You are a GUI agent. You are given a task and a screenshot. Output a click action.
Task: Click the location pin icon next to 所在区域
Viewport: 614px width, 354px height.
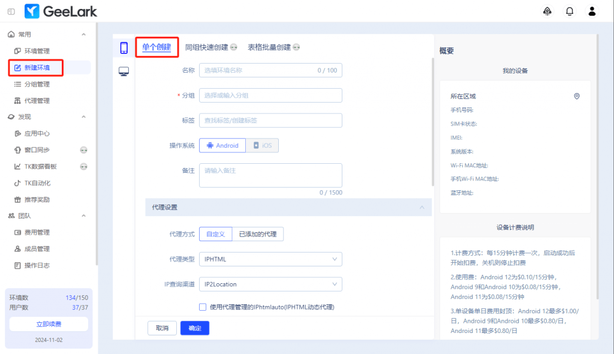pos(577,96)
